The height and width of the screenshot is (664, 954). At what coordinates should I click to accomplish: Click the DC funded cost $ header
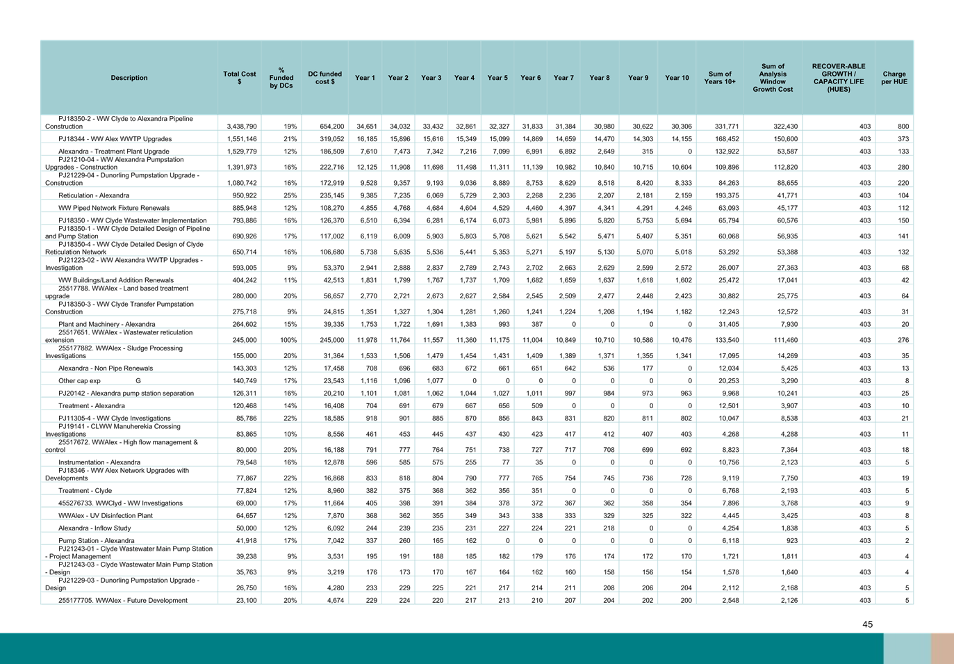[x=324, y=78]
